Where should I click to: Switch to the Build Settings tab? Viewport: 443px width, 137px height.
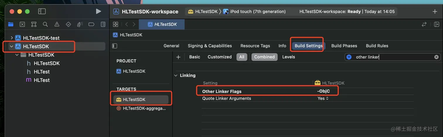[309, 46]
